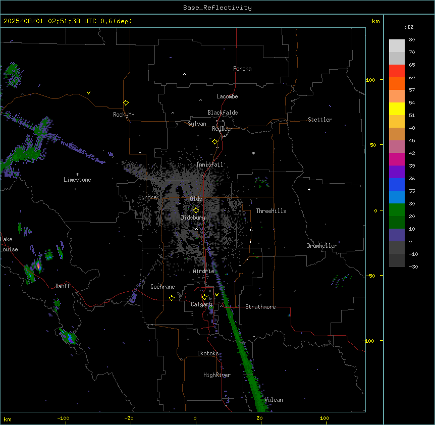
Task: Click the yellow diamond marker below Cochrane
Action: click(172, 298)
